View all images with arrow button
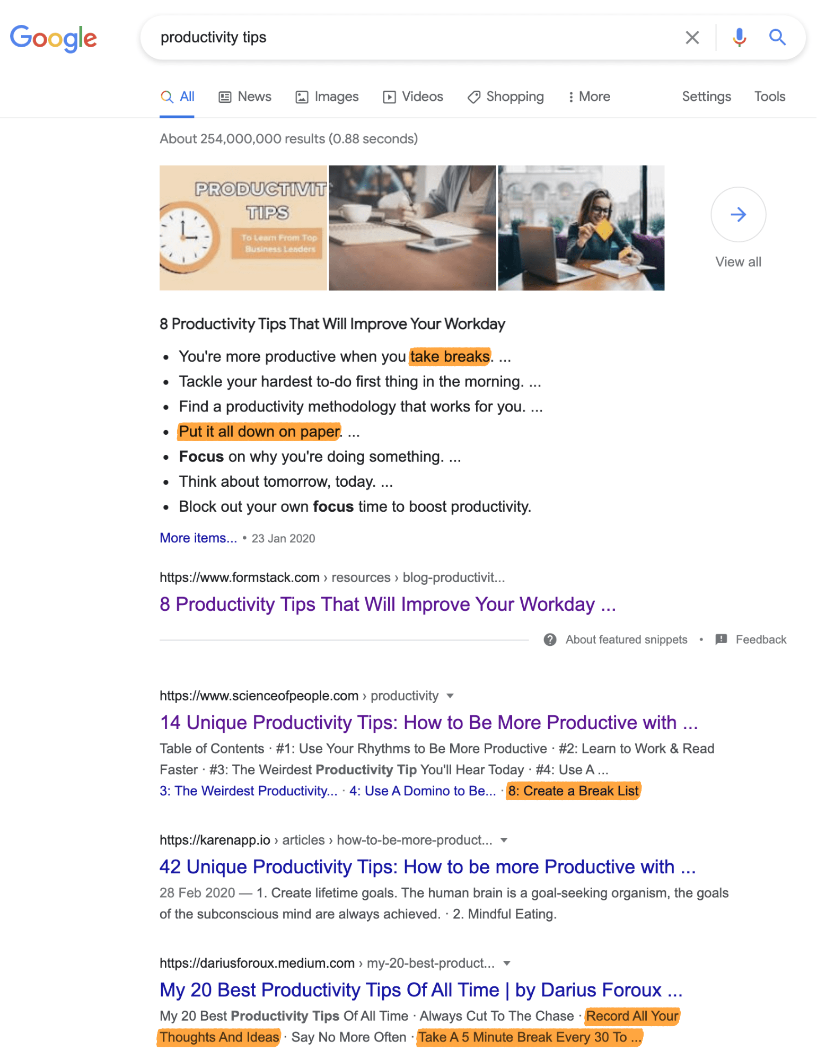Screen dimensions: 817x1060 (x=738, y=214)
